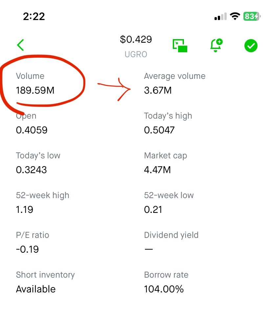This screenshot has width=272, height=320.
Task: Tap the green back arrow
Action: click(20, 45)
